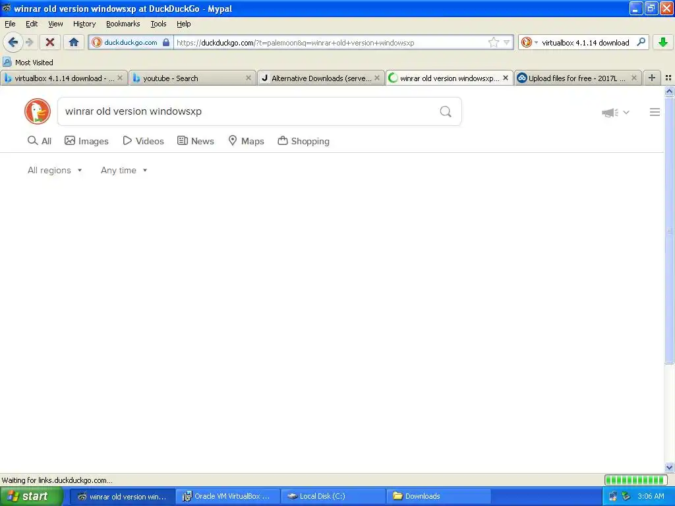675x506 pixels.
Task: Click the duckduckgo.com site identity button
Action: tap(131, 42)
